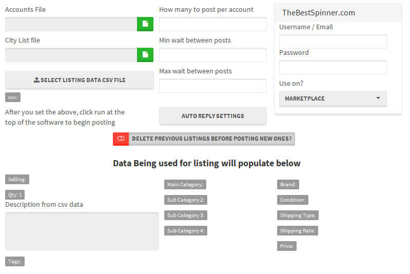Click the Shipping Rate tag label
The width and height of the screenshot is (410, 274).
298,231
